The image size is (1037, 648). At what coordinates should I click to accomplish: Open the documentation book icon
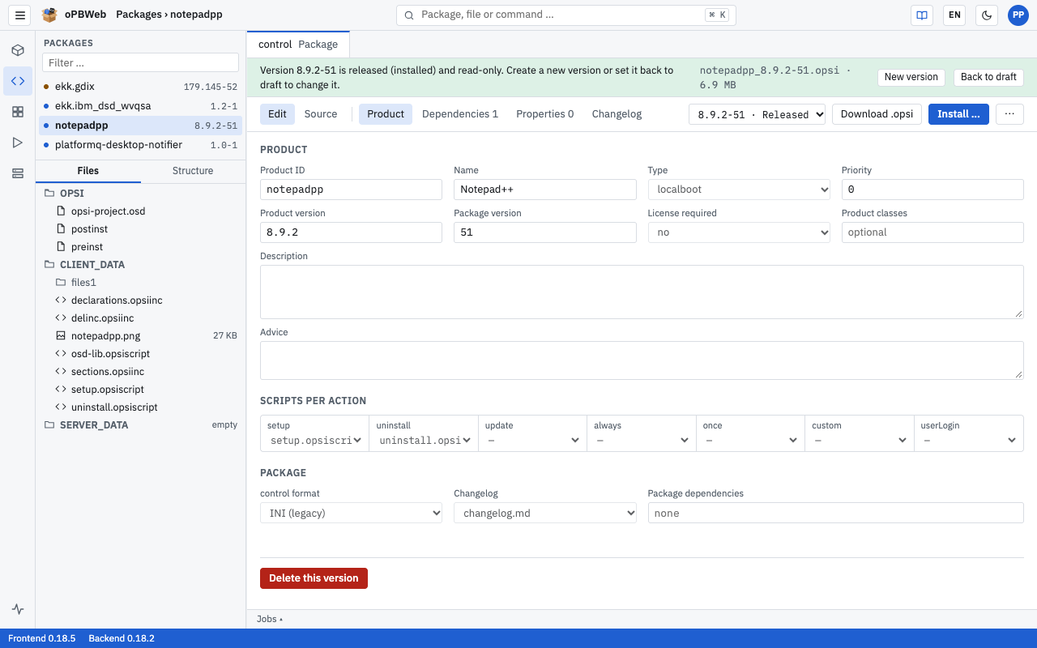(x=921, y=15)
